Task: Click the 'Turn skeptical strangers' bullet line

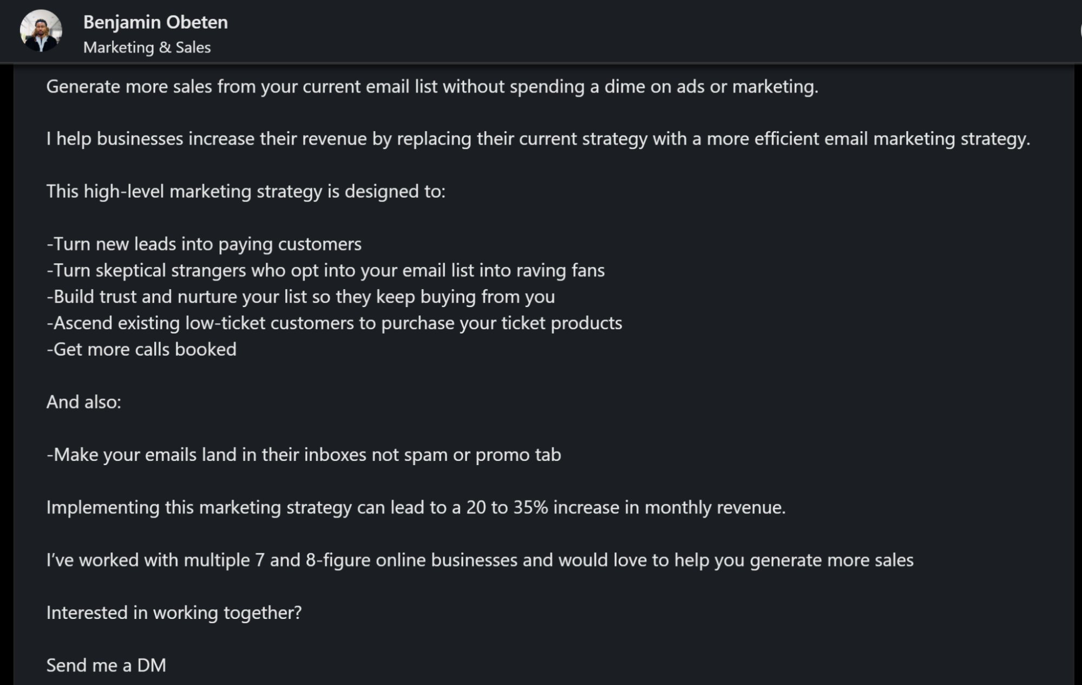Action: click(325, 270)
